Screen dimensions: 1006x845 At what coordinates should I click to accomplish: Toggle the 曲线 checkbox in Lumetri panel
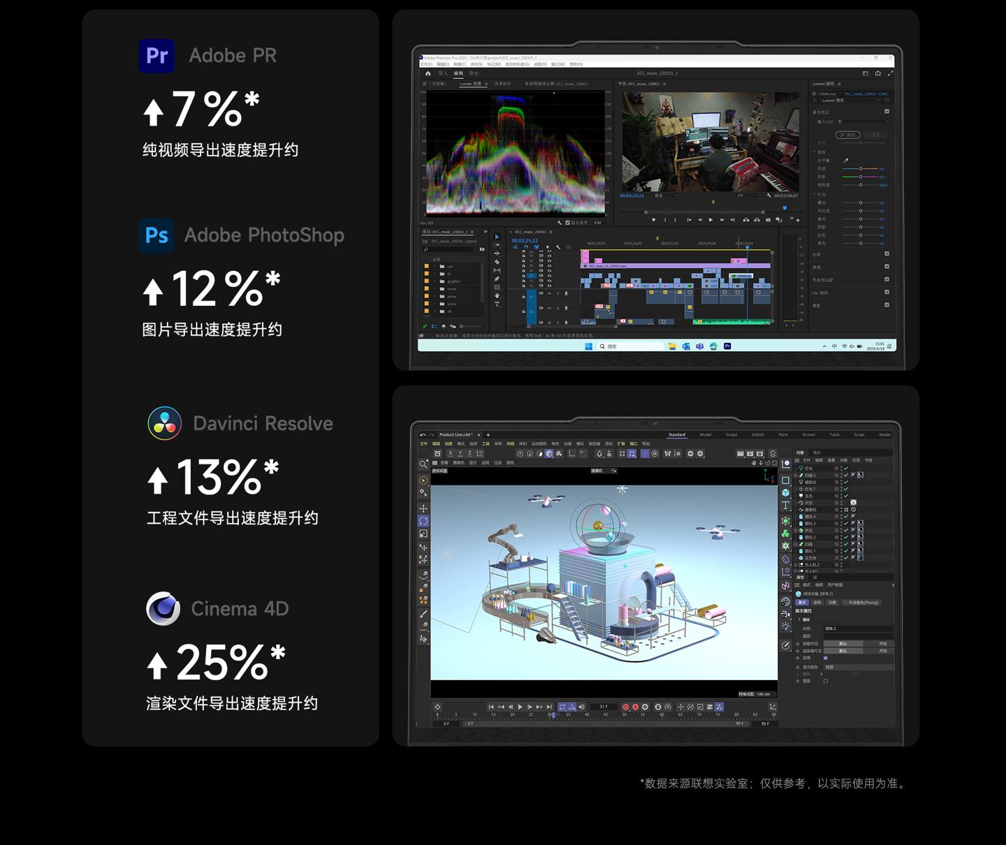click(887, 266)
